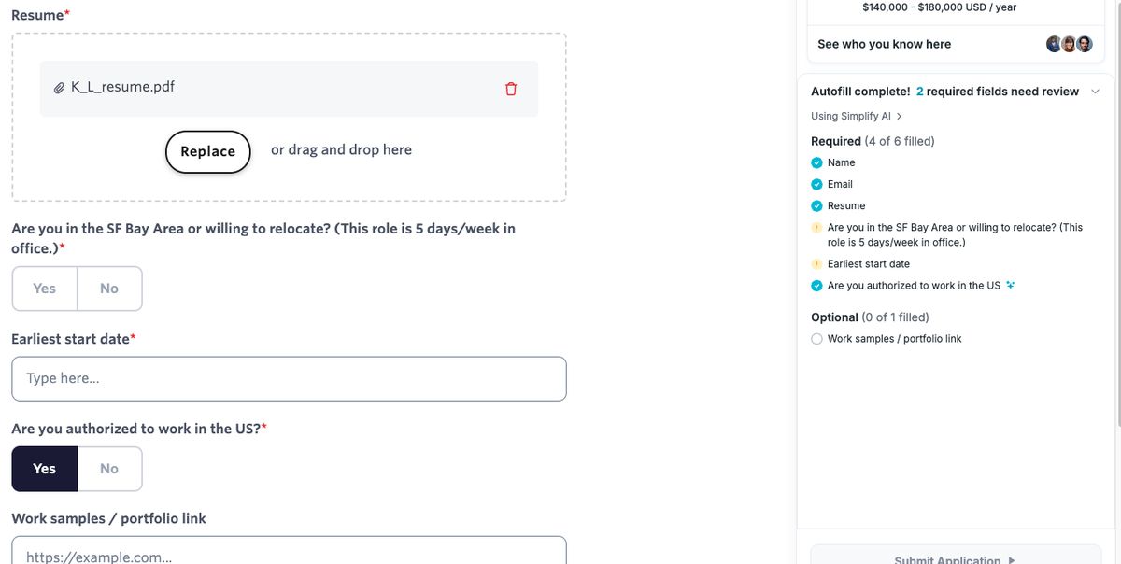The width and height of the screenshot is (1121, 564).
Task: Focus the Earliest start date field
Action: point(289,378)
